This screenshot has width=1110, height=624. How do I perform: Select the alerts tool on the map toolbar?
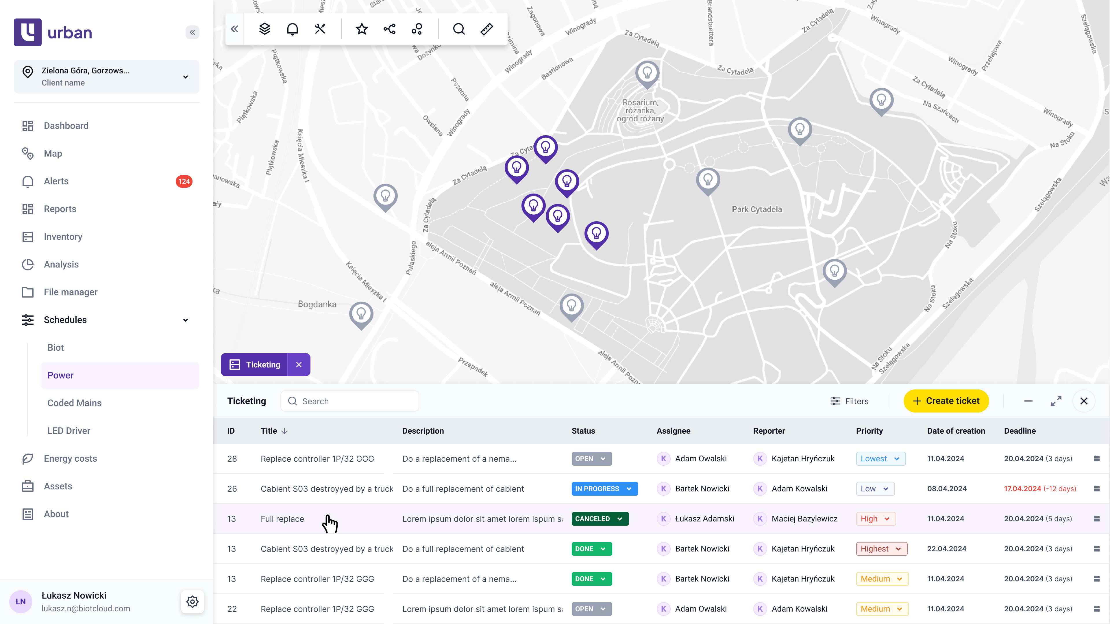tap(293, 29)
